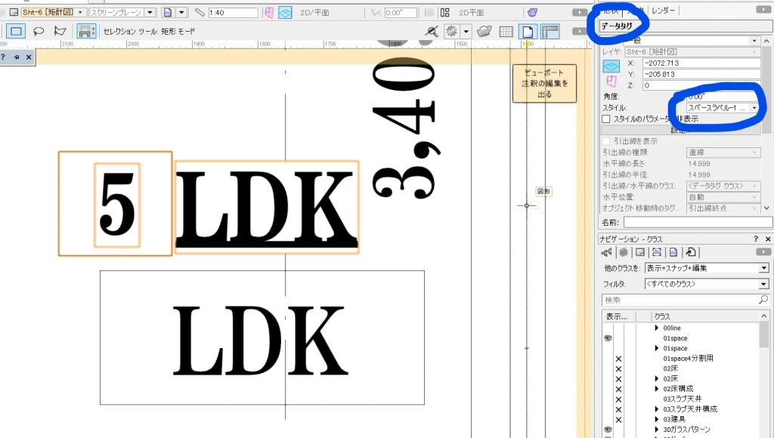Open the Design Layers tab in Navigation

pos(622,252)
